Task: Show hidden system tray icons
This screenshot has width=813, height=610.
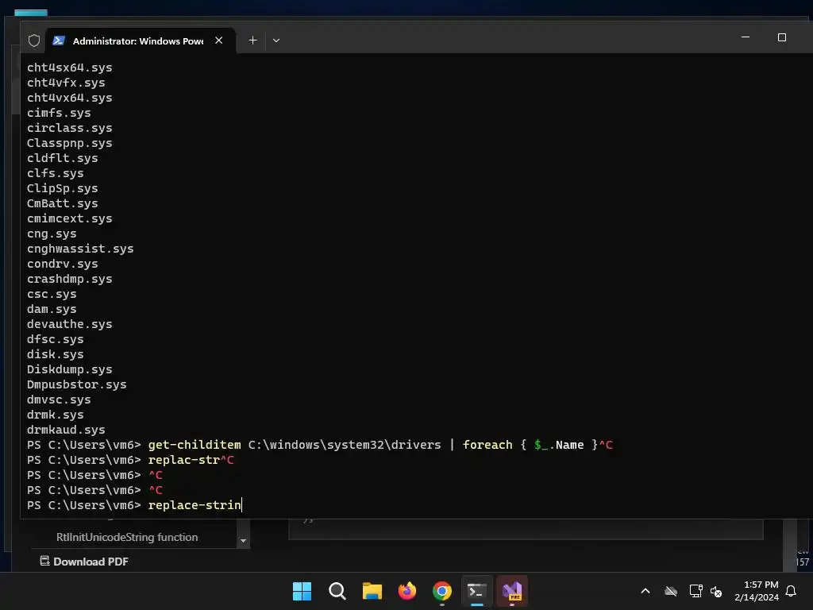Action: pos(645,591)
